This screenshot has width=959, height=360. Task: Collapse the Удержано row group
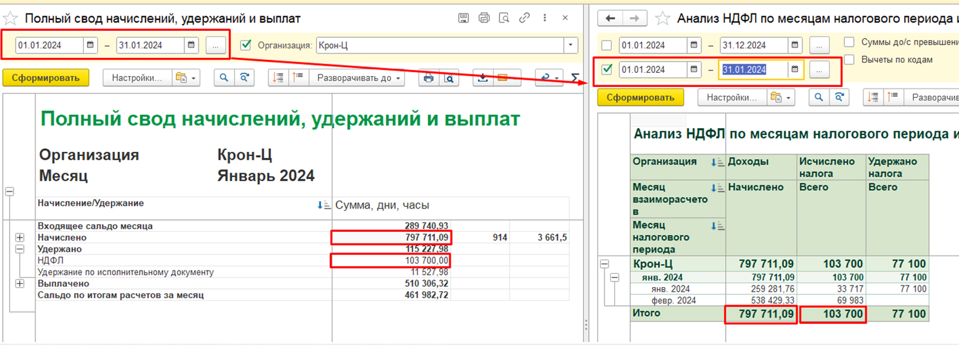(19, 249)
